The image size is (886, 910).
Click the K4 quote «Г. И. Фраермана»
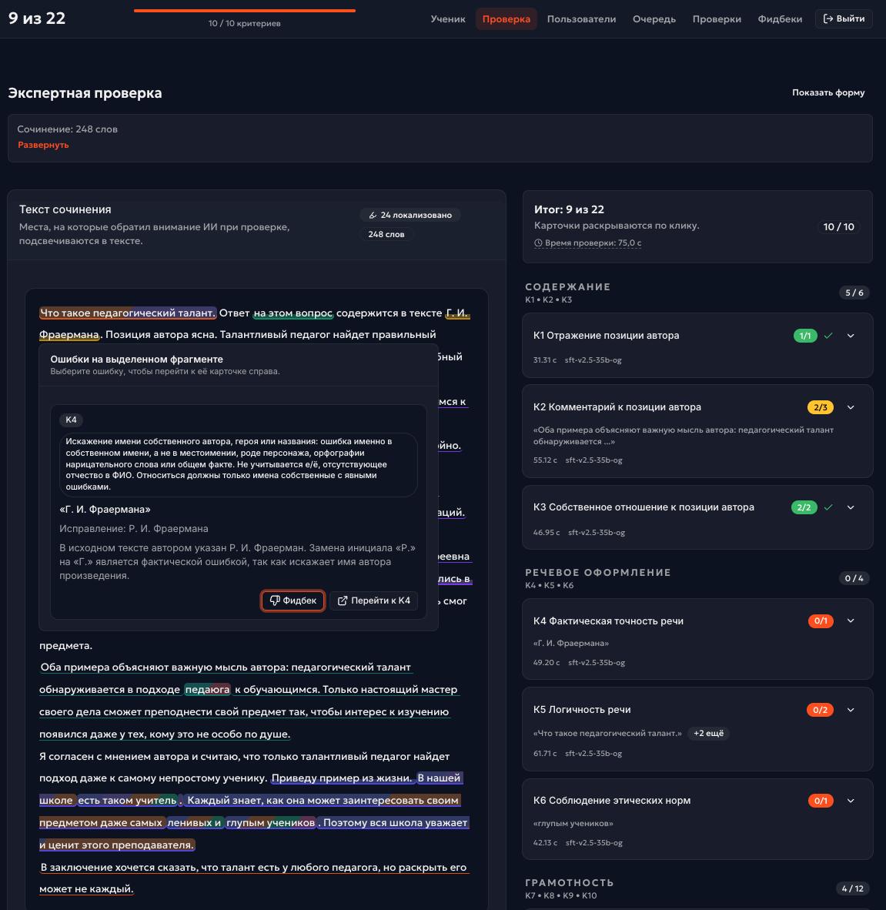571,643
